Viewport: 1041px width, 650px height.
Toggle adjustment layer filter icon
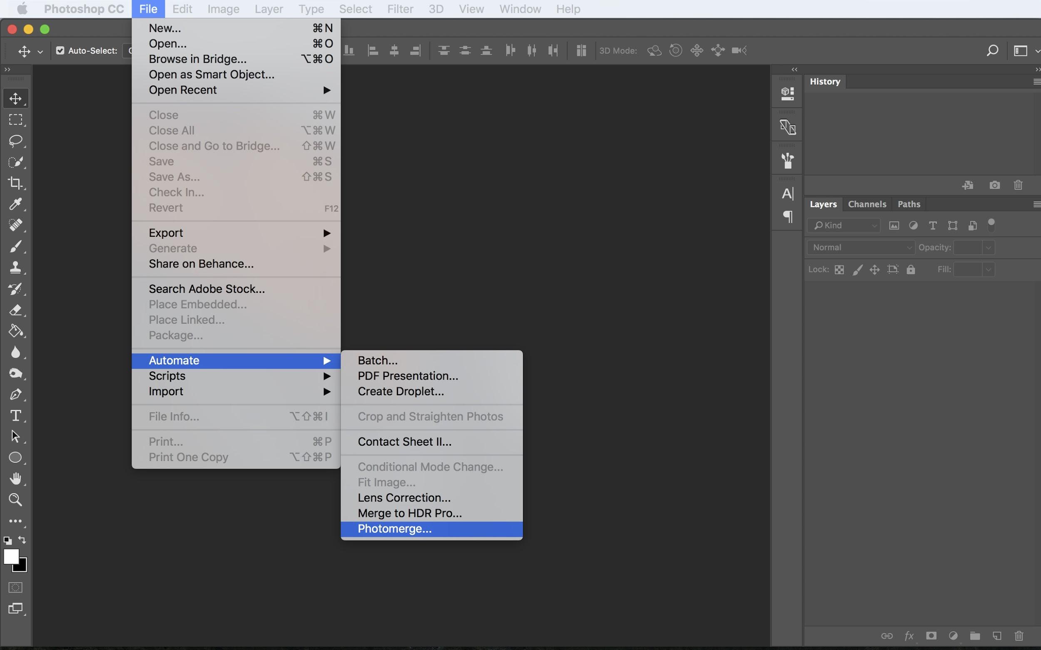913,226
